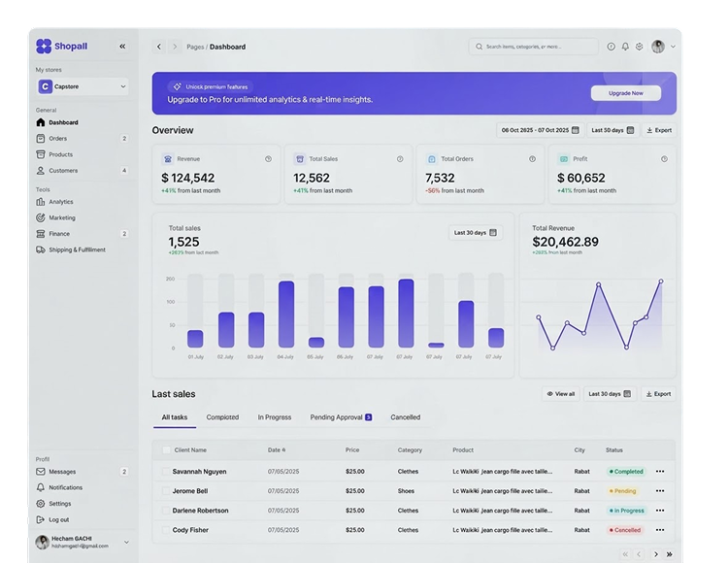Click Hecham GACHI profile picture
This screenshot has width=728, height=563.
43,542
